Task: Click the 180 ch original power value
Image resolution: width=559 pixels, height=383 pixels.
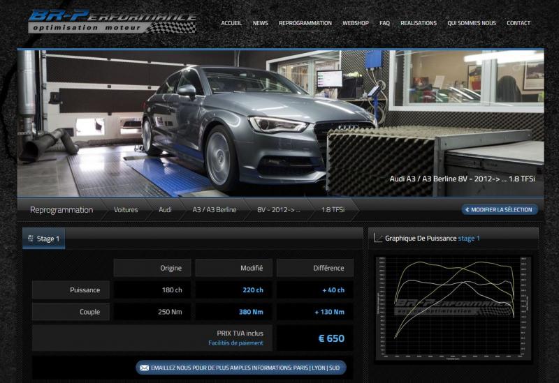Action: (x=172, y=290)
